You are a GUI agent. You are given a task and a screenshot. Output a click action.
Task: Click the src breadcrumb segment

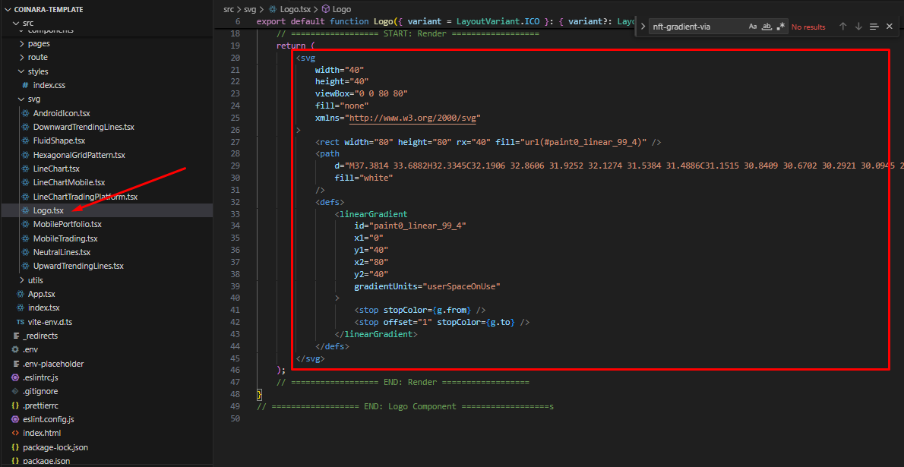click(x=229, y=9)
